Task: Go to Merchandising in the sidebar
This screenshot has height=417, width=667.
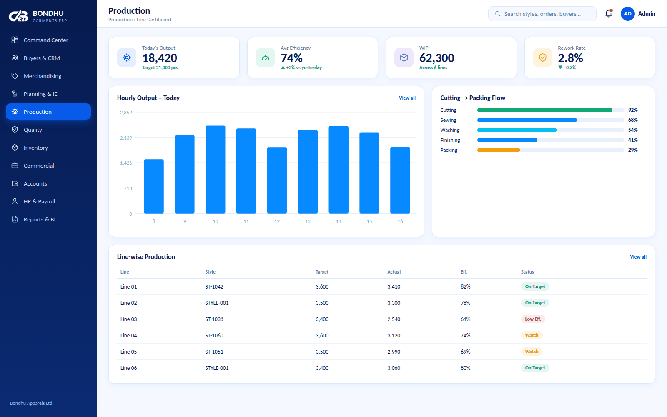Action: pos(48,76)
